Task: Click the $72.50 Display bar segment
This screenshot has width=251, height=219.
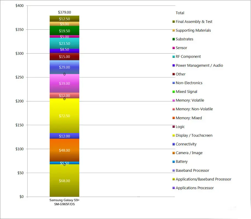Action: (x=64, y=116)
